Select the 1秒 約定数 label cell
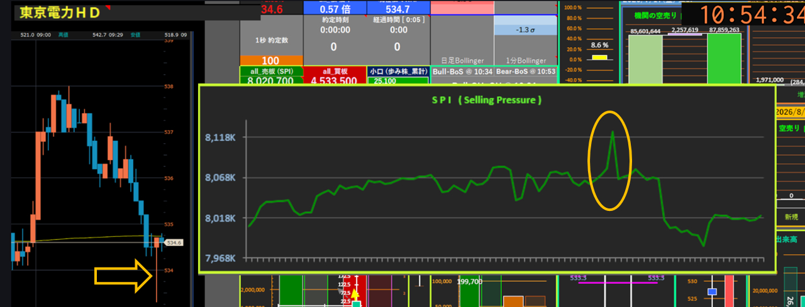Screen dimensions: 805x307 point(271,40)
